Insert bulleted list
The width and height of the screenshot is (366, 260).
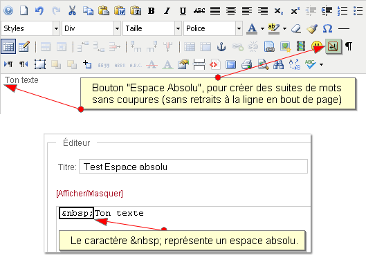click(x=358, y=11)
